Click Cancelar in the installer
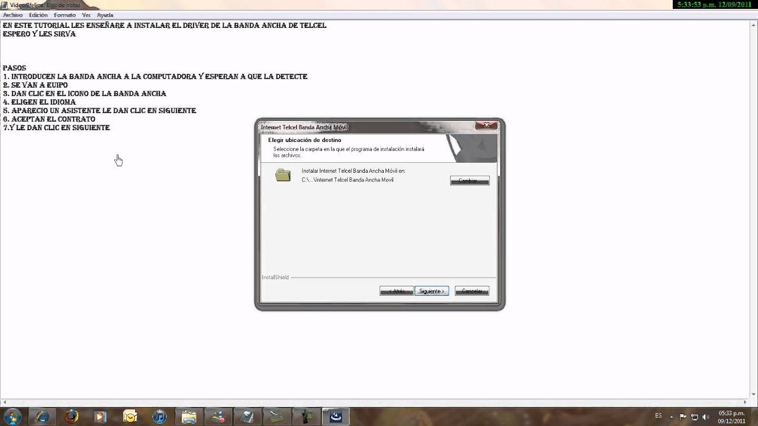The width and height of the screenshot is (758, 426). [x=472, y=291]
